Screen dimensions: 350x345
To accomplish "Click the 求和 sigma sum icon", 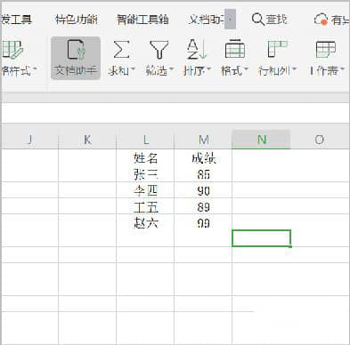I will point(121,49).
